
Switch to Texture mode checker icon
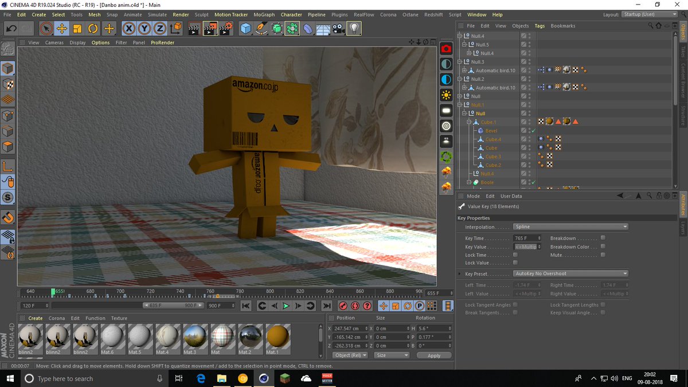[8, 84]
